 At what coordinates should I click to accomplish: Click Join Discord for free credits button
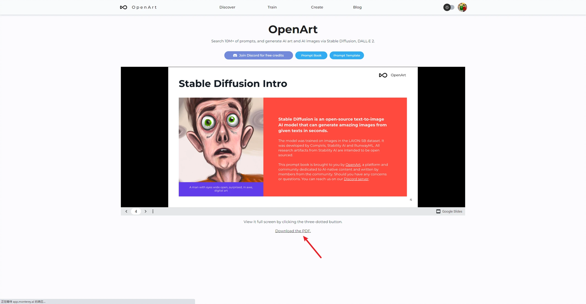(259, 55)
